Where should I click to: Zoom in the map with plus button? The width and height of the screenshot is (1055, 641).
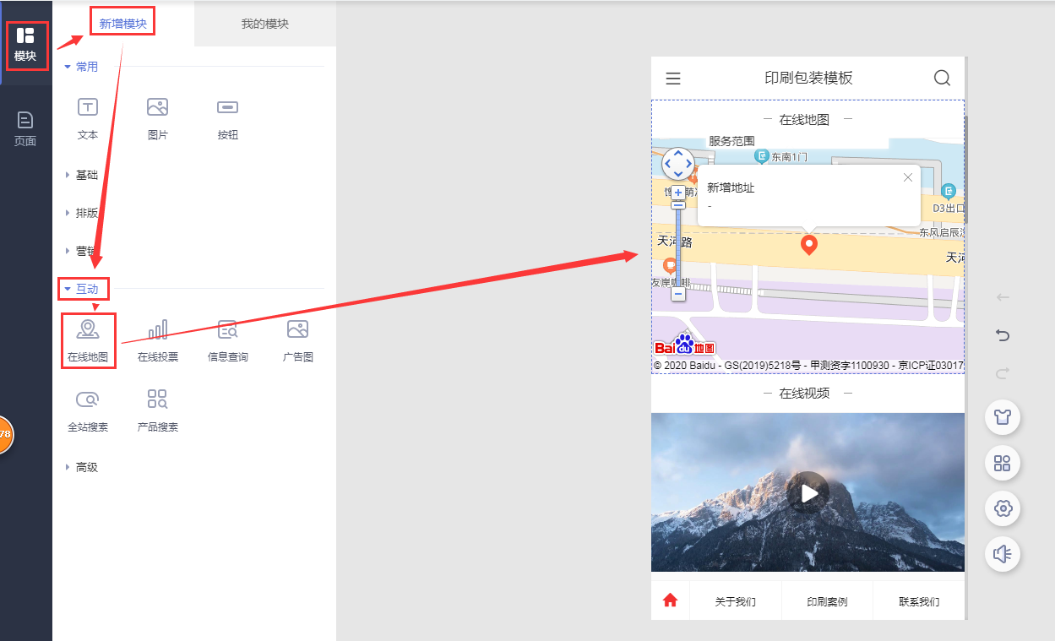point(678,193)
